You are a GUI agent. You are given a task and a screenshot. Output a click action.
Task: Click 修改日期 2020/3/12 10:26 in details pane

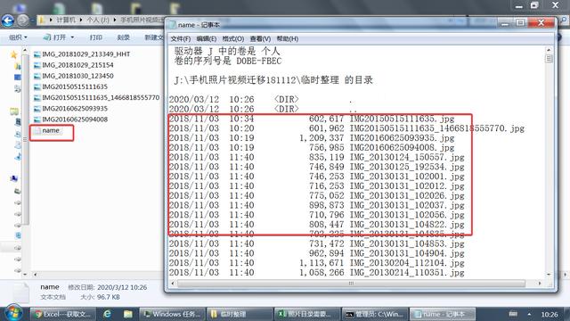[108, 287]
